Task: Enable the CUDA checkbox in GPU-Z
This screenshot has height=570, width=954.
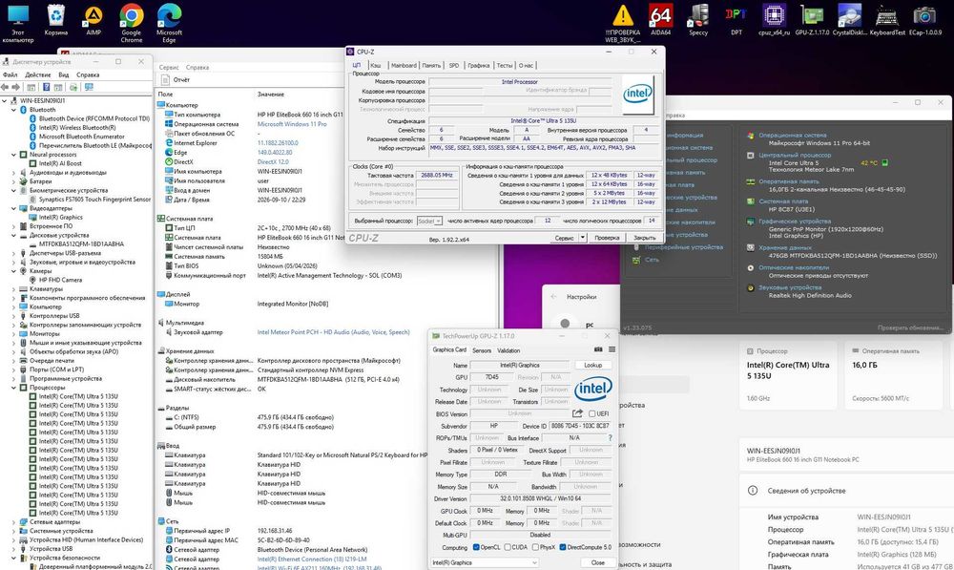Action: coord(508,547)
